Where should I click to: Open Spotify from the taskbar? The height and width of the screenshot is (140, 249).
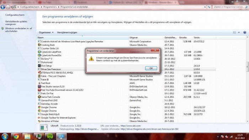pyautogui.click(x=50, y=136)
